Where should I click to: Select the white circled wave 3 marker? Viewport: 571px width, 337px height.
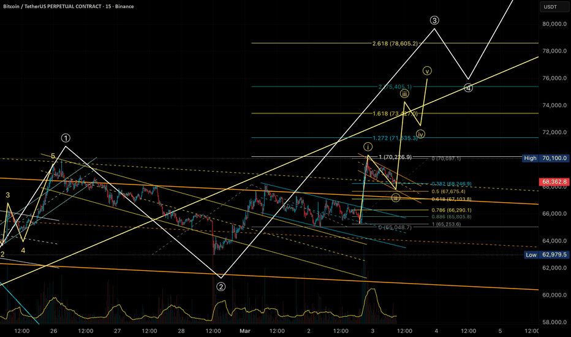pyautogui.click(x=434, y=20)
